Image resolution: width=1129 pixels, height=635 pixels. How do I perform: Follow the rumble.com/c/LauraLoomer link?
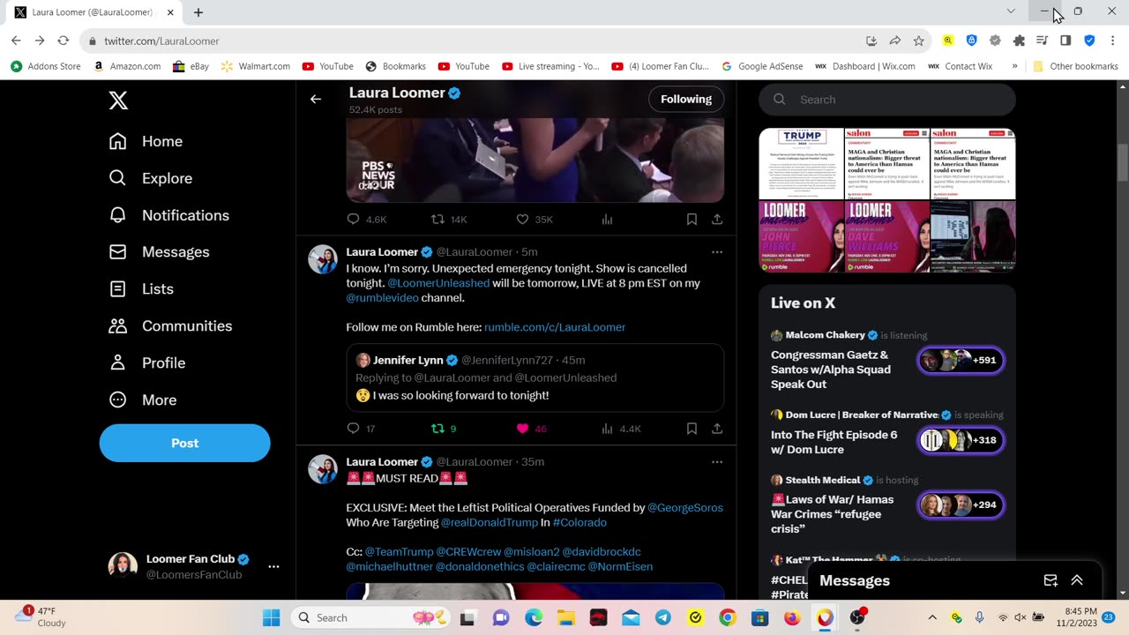pos(555,327)
